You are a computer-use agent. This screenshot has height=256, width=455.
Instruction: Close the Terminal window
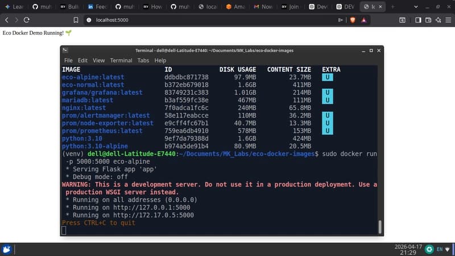click(379, 51)
